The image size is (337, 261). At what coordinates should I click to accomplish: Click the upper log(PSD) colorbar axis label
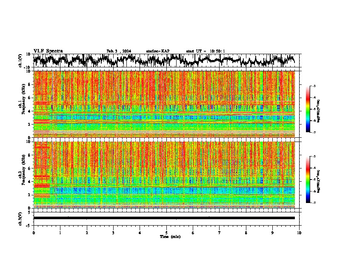319,111
